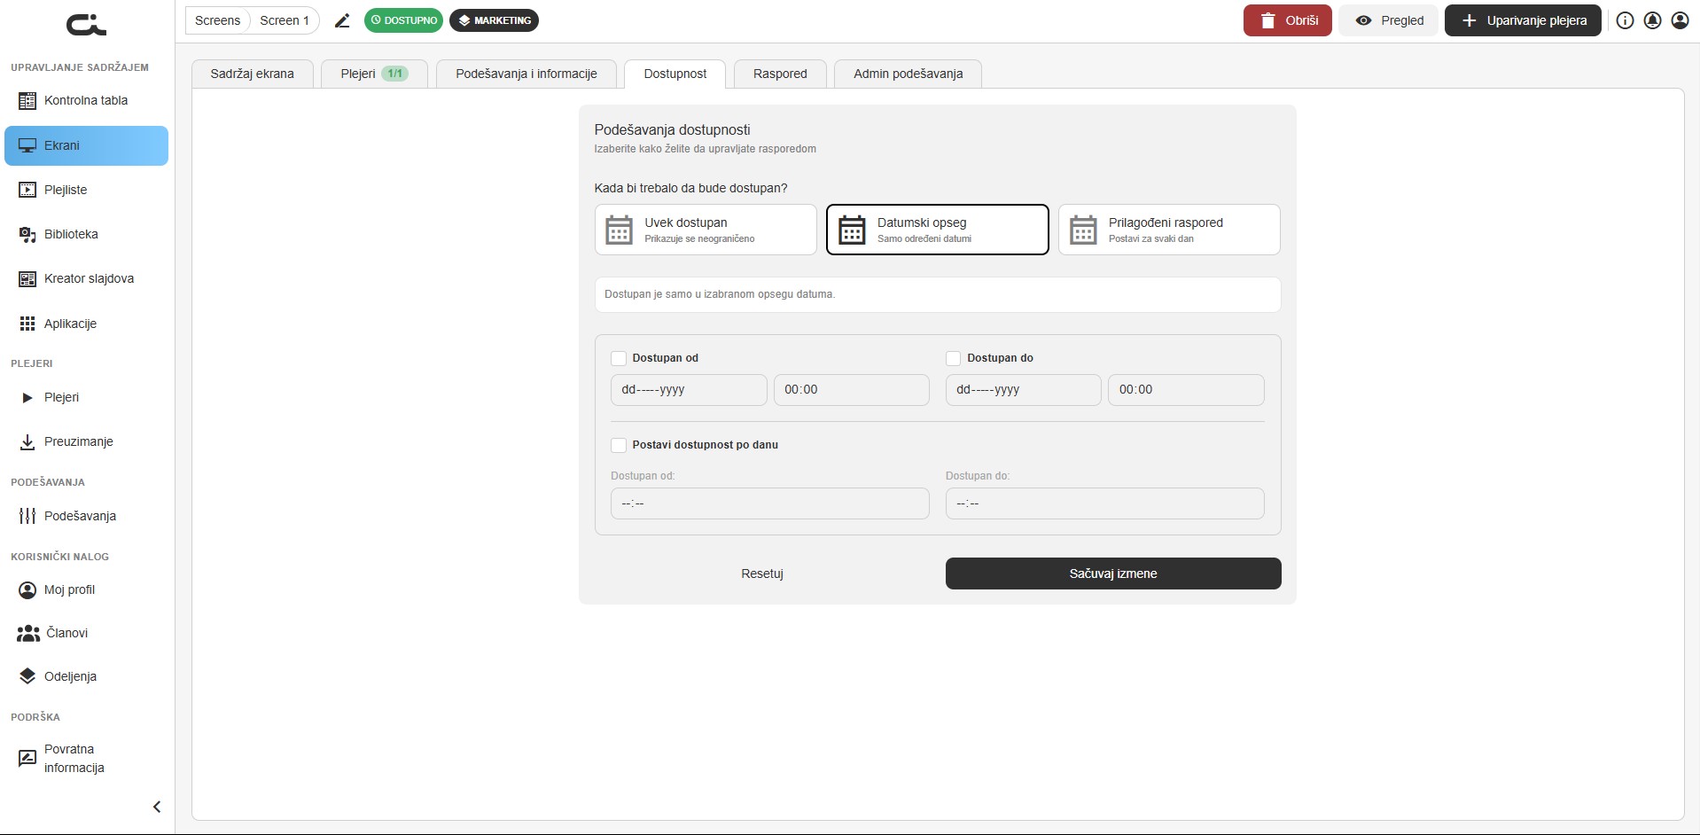Select the Dostupnost tab
Image resolution: width=1700 pixels, height=835 pixels.
[x=675, y=74]
